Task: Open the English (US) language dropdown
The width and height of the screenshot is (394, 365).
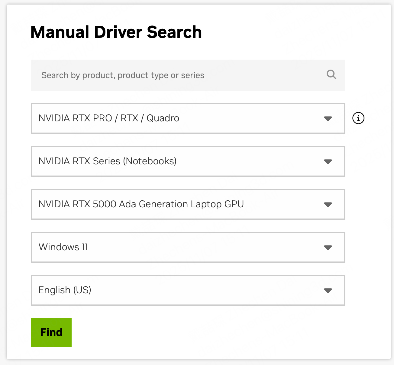Action: point(188,290)
